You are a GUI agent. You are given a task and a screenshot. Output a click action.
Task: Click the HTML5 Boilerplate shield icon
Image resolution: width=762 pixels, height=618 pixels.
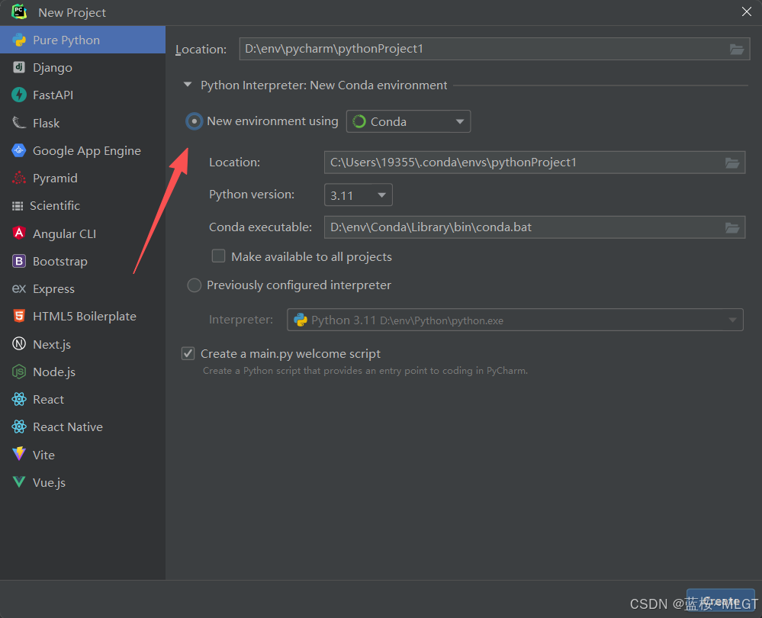click(19, 316)
